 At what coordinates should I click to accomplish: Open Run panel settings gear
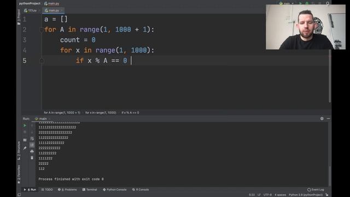coord(322,119)
